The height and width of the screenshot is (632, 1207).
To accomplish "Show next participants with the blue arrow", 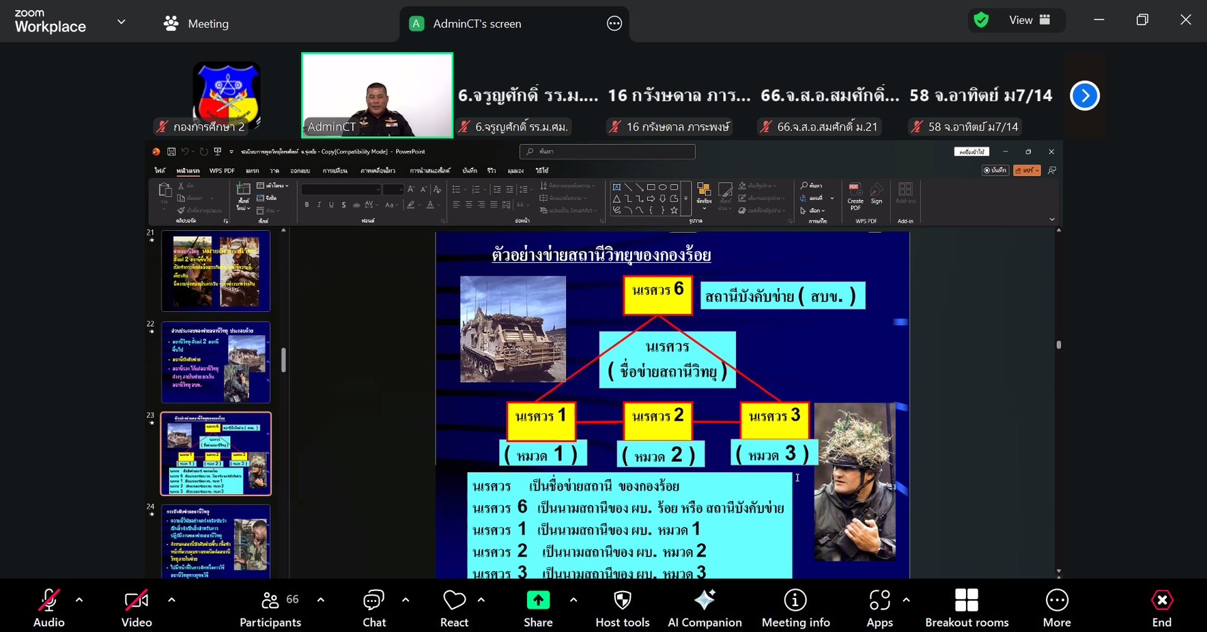I will click(1085, 96).
